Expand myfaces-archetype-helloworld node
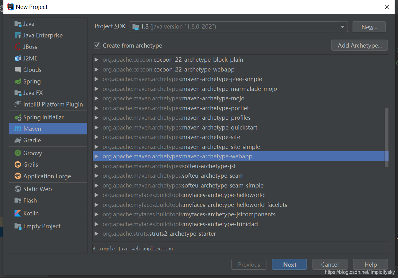The width and height of the screenshot is (398, 278). click(x=96, y=195)
